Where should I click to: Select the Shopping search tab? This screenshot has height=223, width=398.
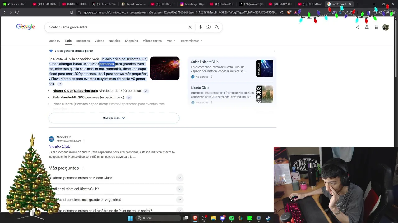(x=131, y=41)
